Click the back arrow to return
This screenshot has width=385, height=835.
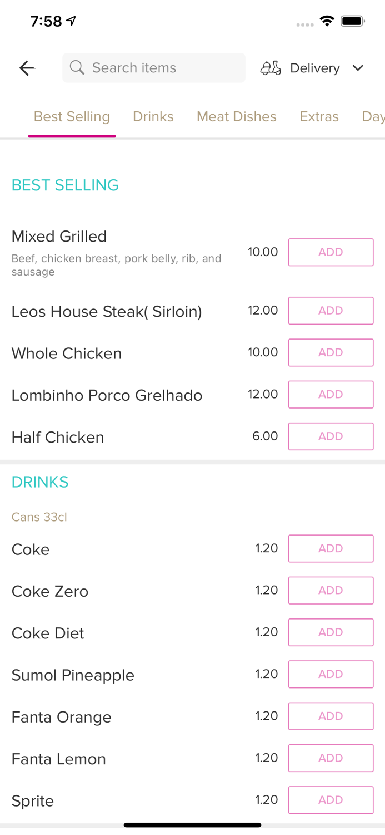tap(27, 68)
